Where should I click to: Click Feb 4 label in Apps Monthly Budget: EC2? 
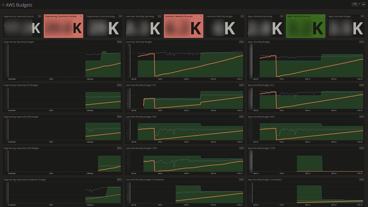pos(282,110)
